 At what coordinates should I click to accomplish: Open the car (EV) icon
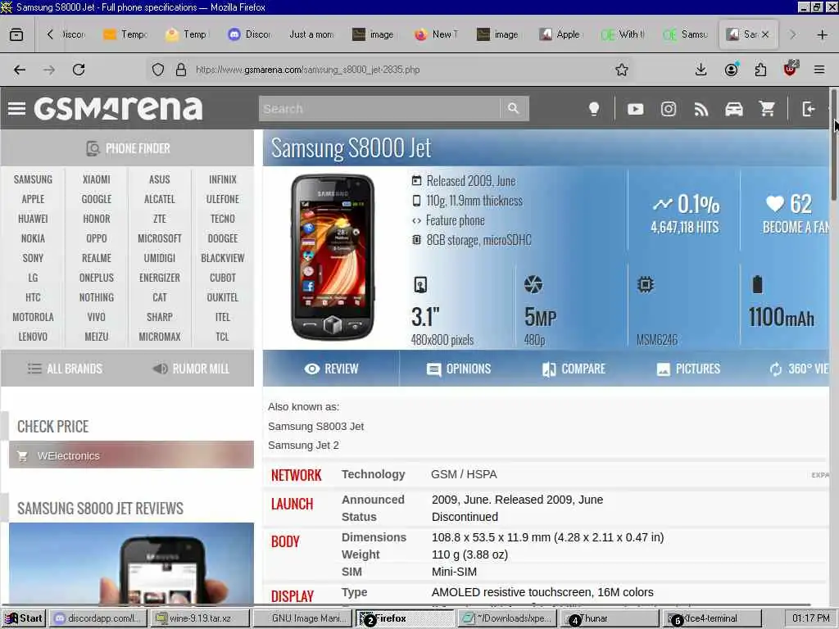[x=734, y=109]
